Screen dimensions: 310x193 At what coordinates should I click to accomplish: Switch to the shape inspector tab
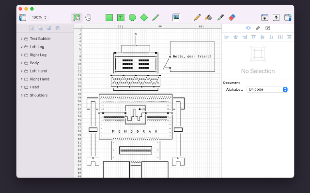248,28
